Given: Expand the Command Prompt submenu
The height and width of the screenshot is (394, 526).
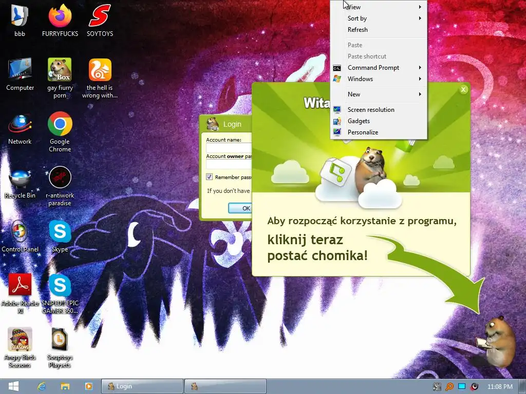Looking at the screenshot, I should point(379,68).
